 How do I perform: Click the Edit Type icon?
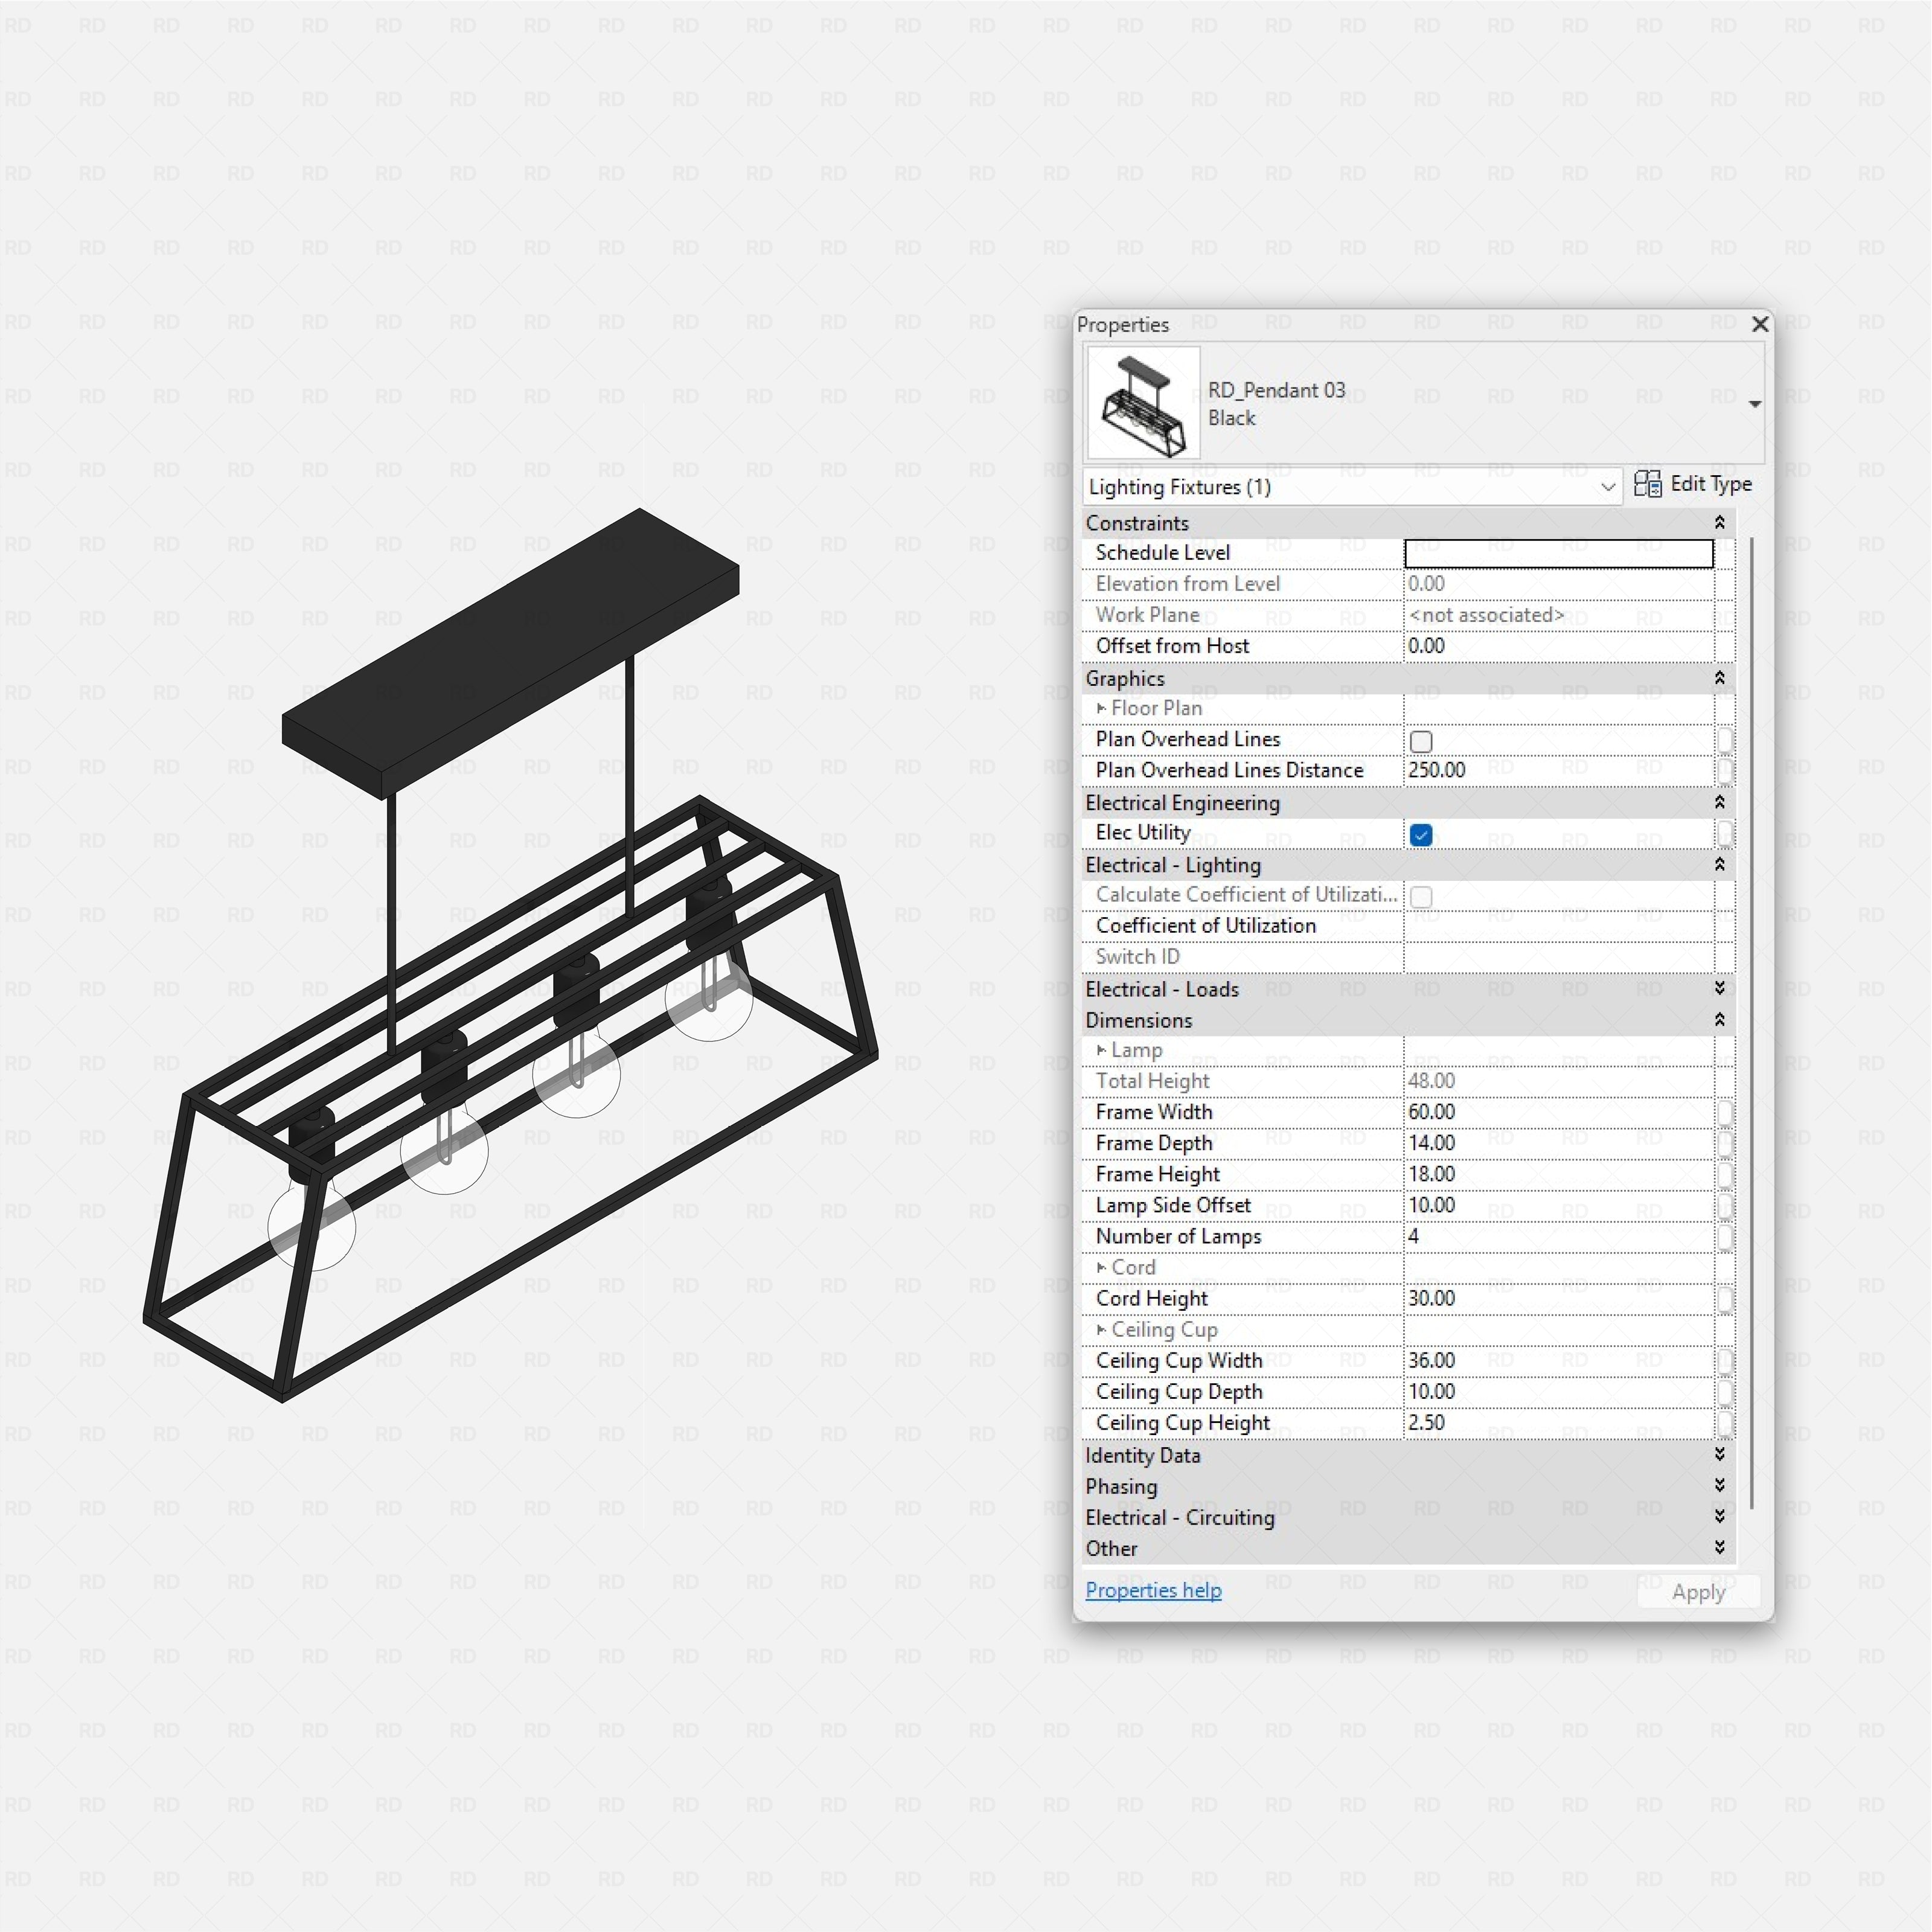tap(1647, 484)
